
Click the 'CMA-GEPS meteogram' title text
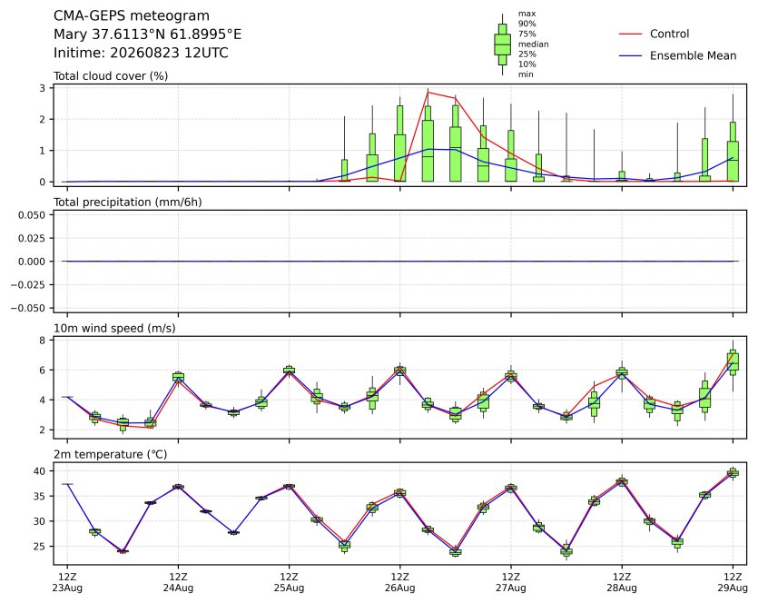tap(131, 16)
